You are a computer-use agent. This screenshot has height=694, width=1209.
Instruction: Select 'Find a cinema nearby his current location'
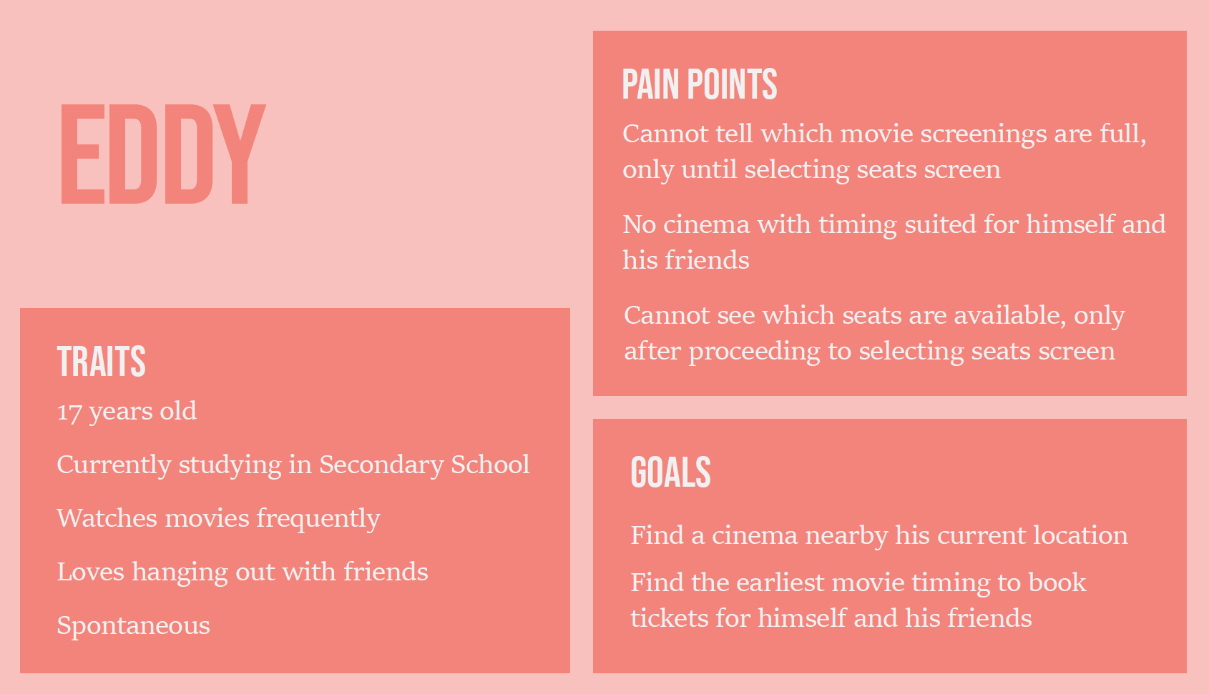click(879, 535)
